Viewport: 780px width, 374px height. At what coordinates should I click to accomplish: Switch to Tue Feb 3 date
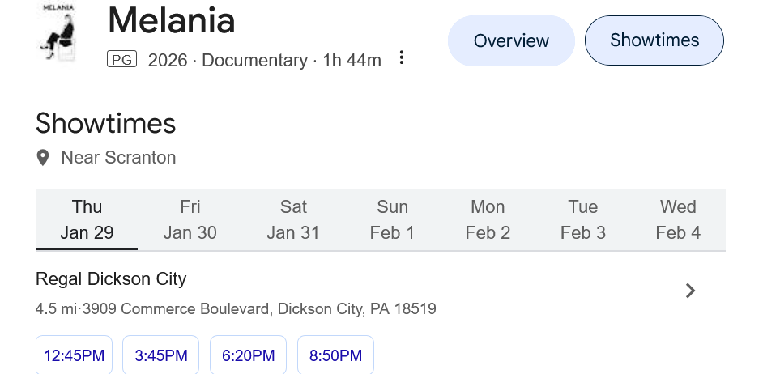pyautogui.click(x=583, y=219)
